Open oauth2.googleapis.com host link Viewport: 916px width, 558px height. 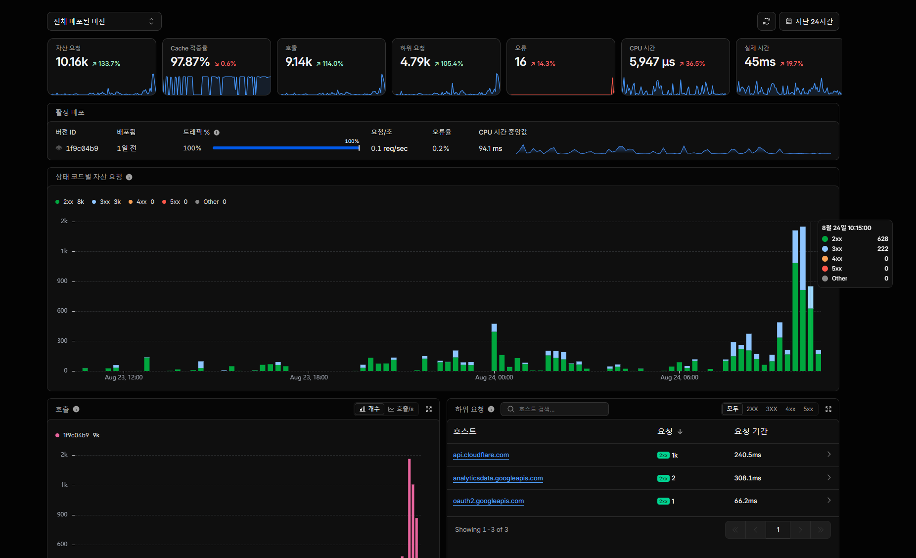pos(488,501)
